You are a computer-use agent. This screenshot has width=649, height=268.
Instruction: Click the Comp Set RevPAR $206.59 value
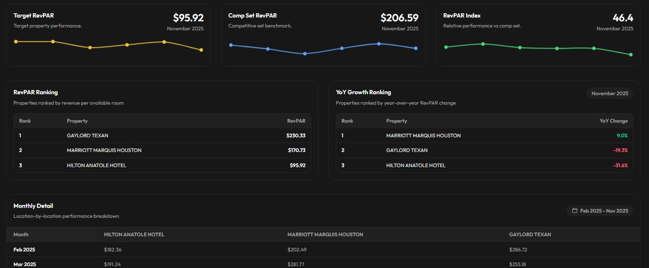[399, 18]
